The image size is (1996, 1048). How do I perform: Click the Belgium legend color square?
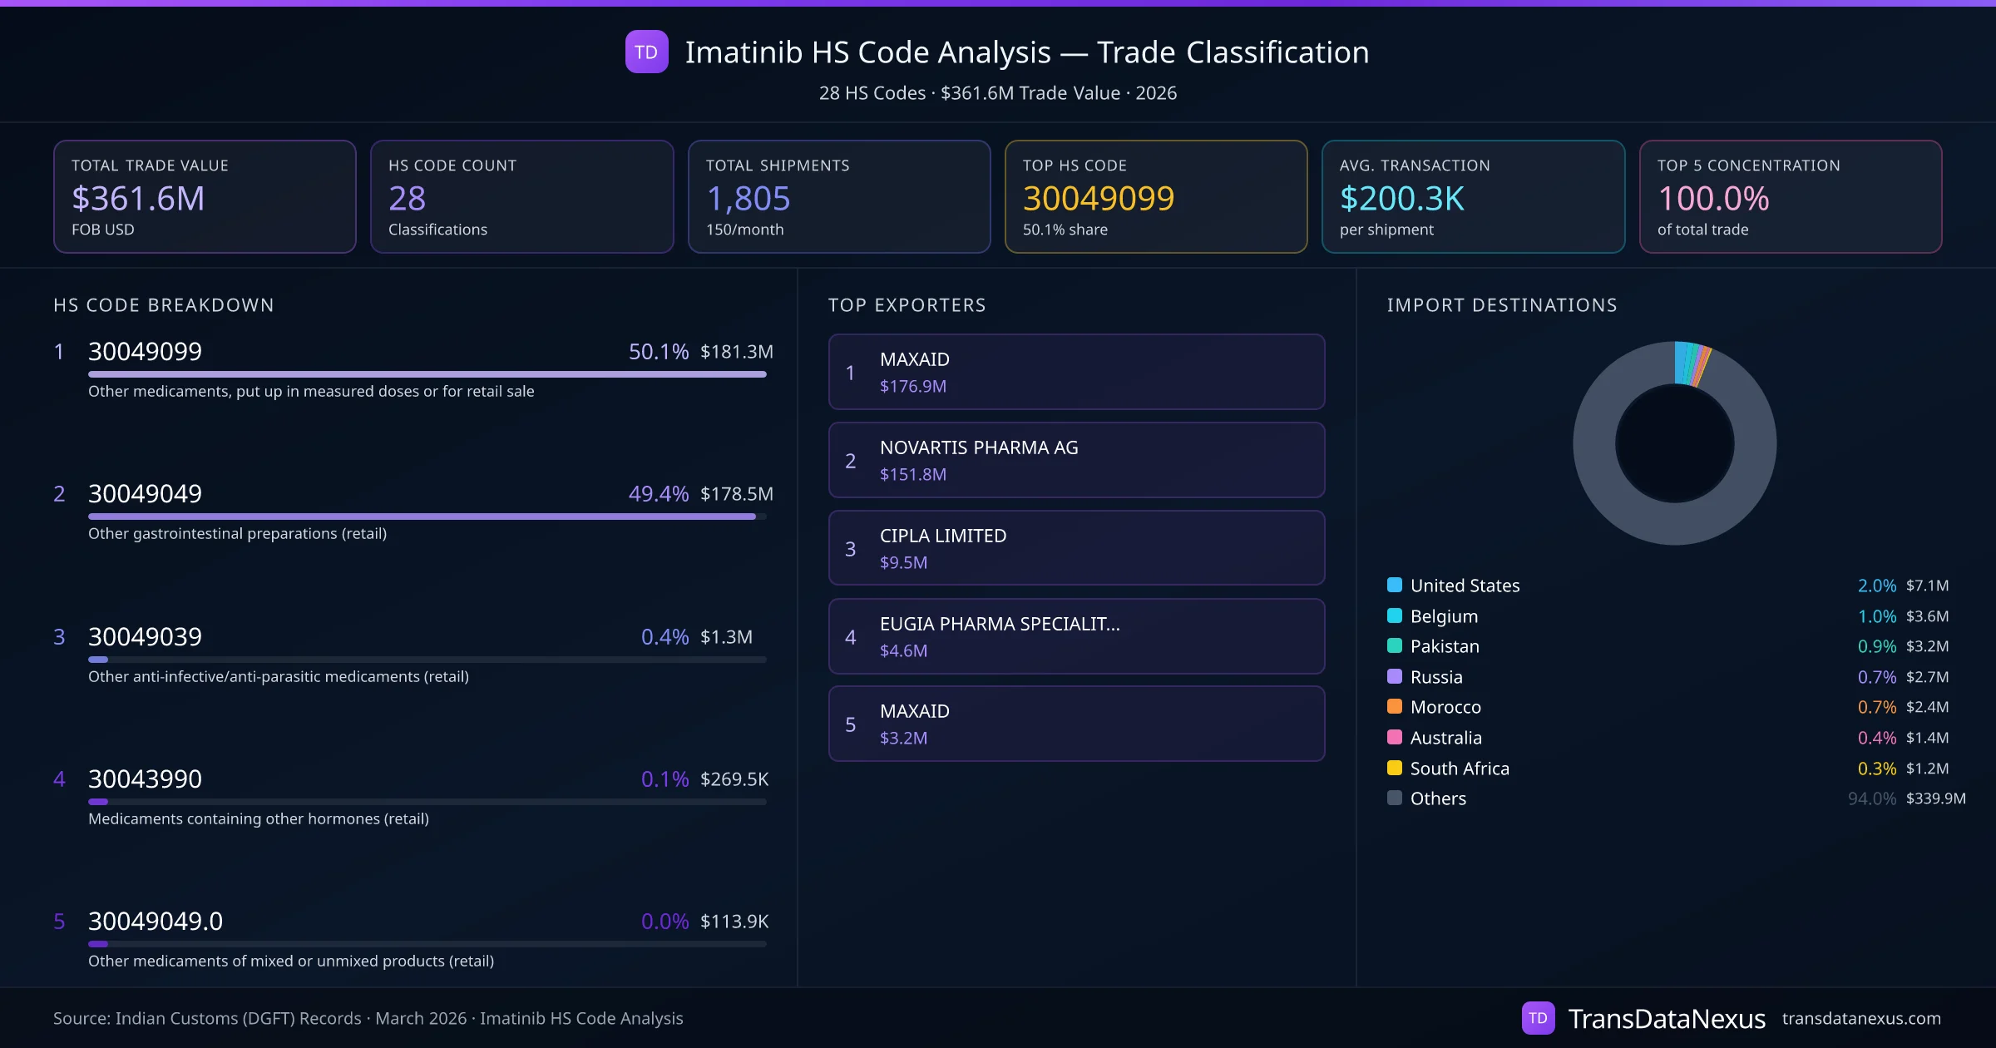tap(1395, 615)
